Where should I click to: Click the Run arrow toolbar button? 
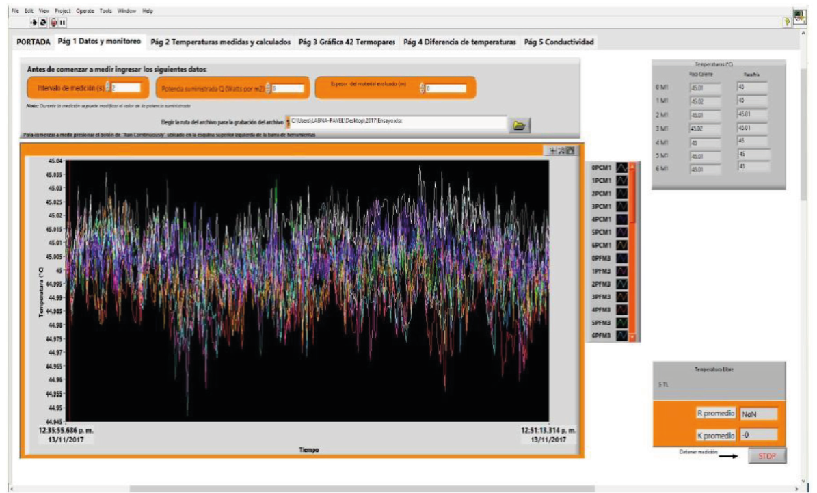coord(34,23)
